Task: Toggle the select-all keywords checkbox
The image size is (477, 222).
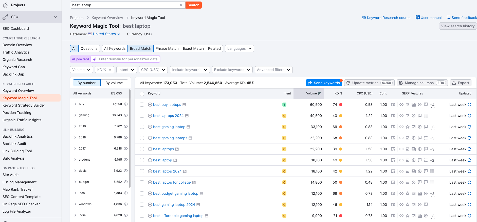Action: (x=142, y=94)
